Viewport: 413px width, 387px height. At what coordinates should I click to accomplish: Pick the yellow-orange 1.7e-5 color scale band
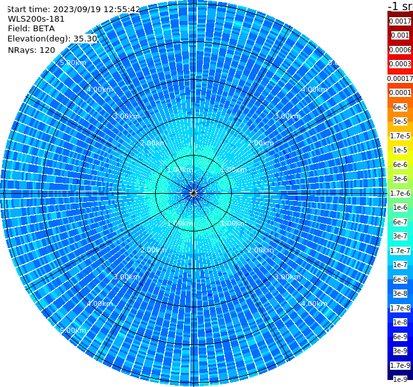click(x=400, y=136)
